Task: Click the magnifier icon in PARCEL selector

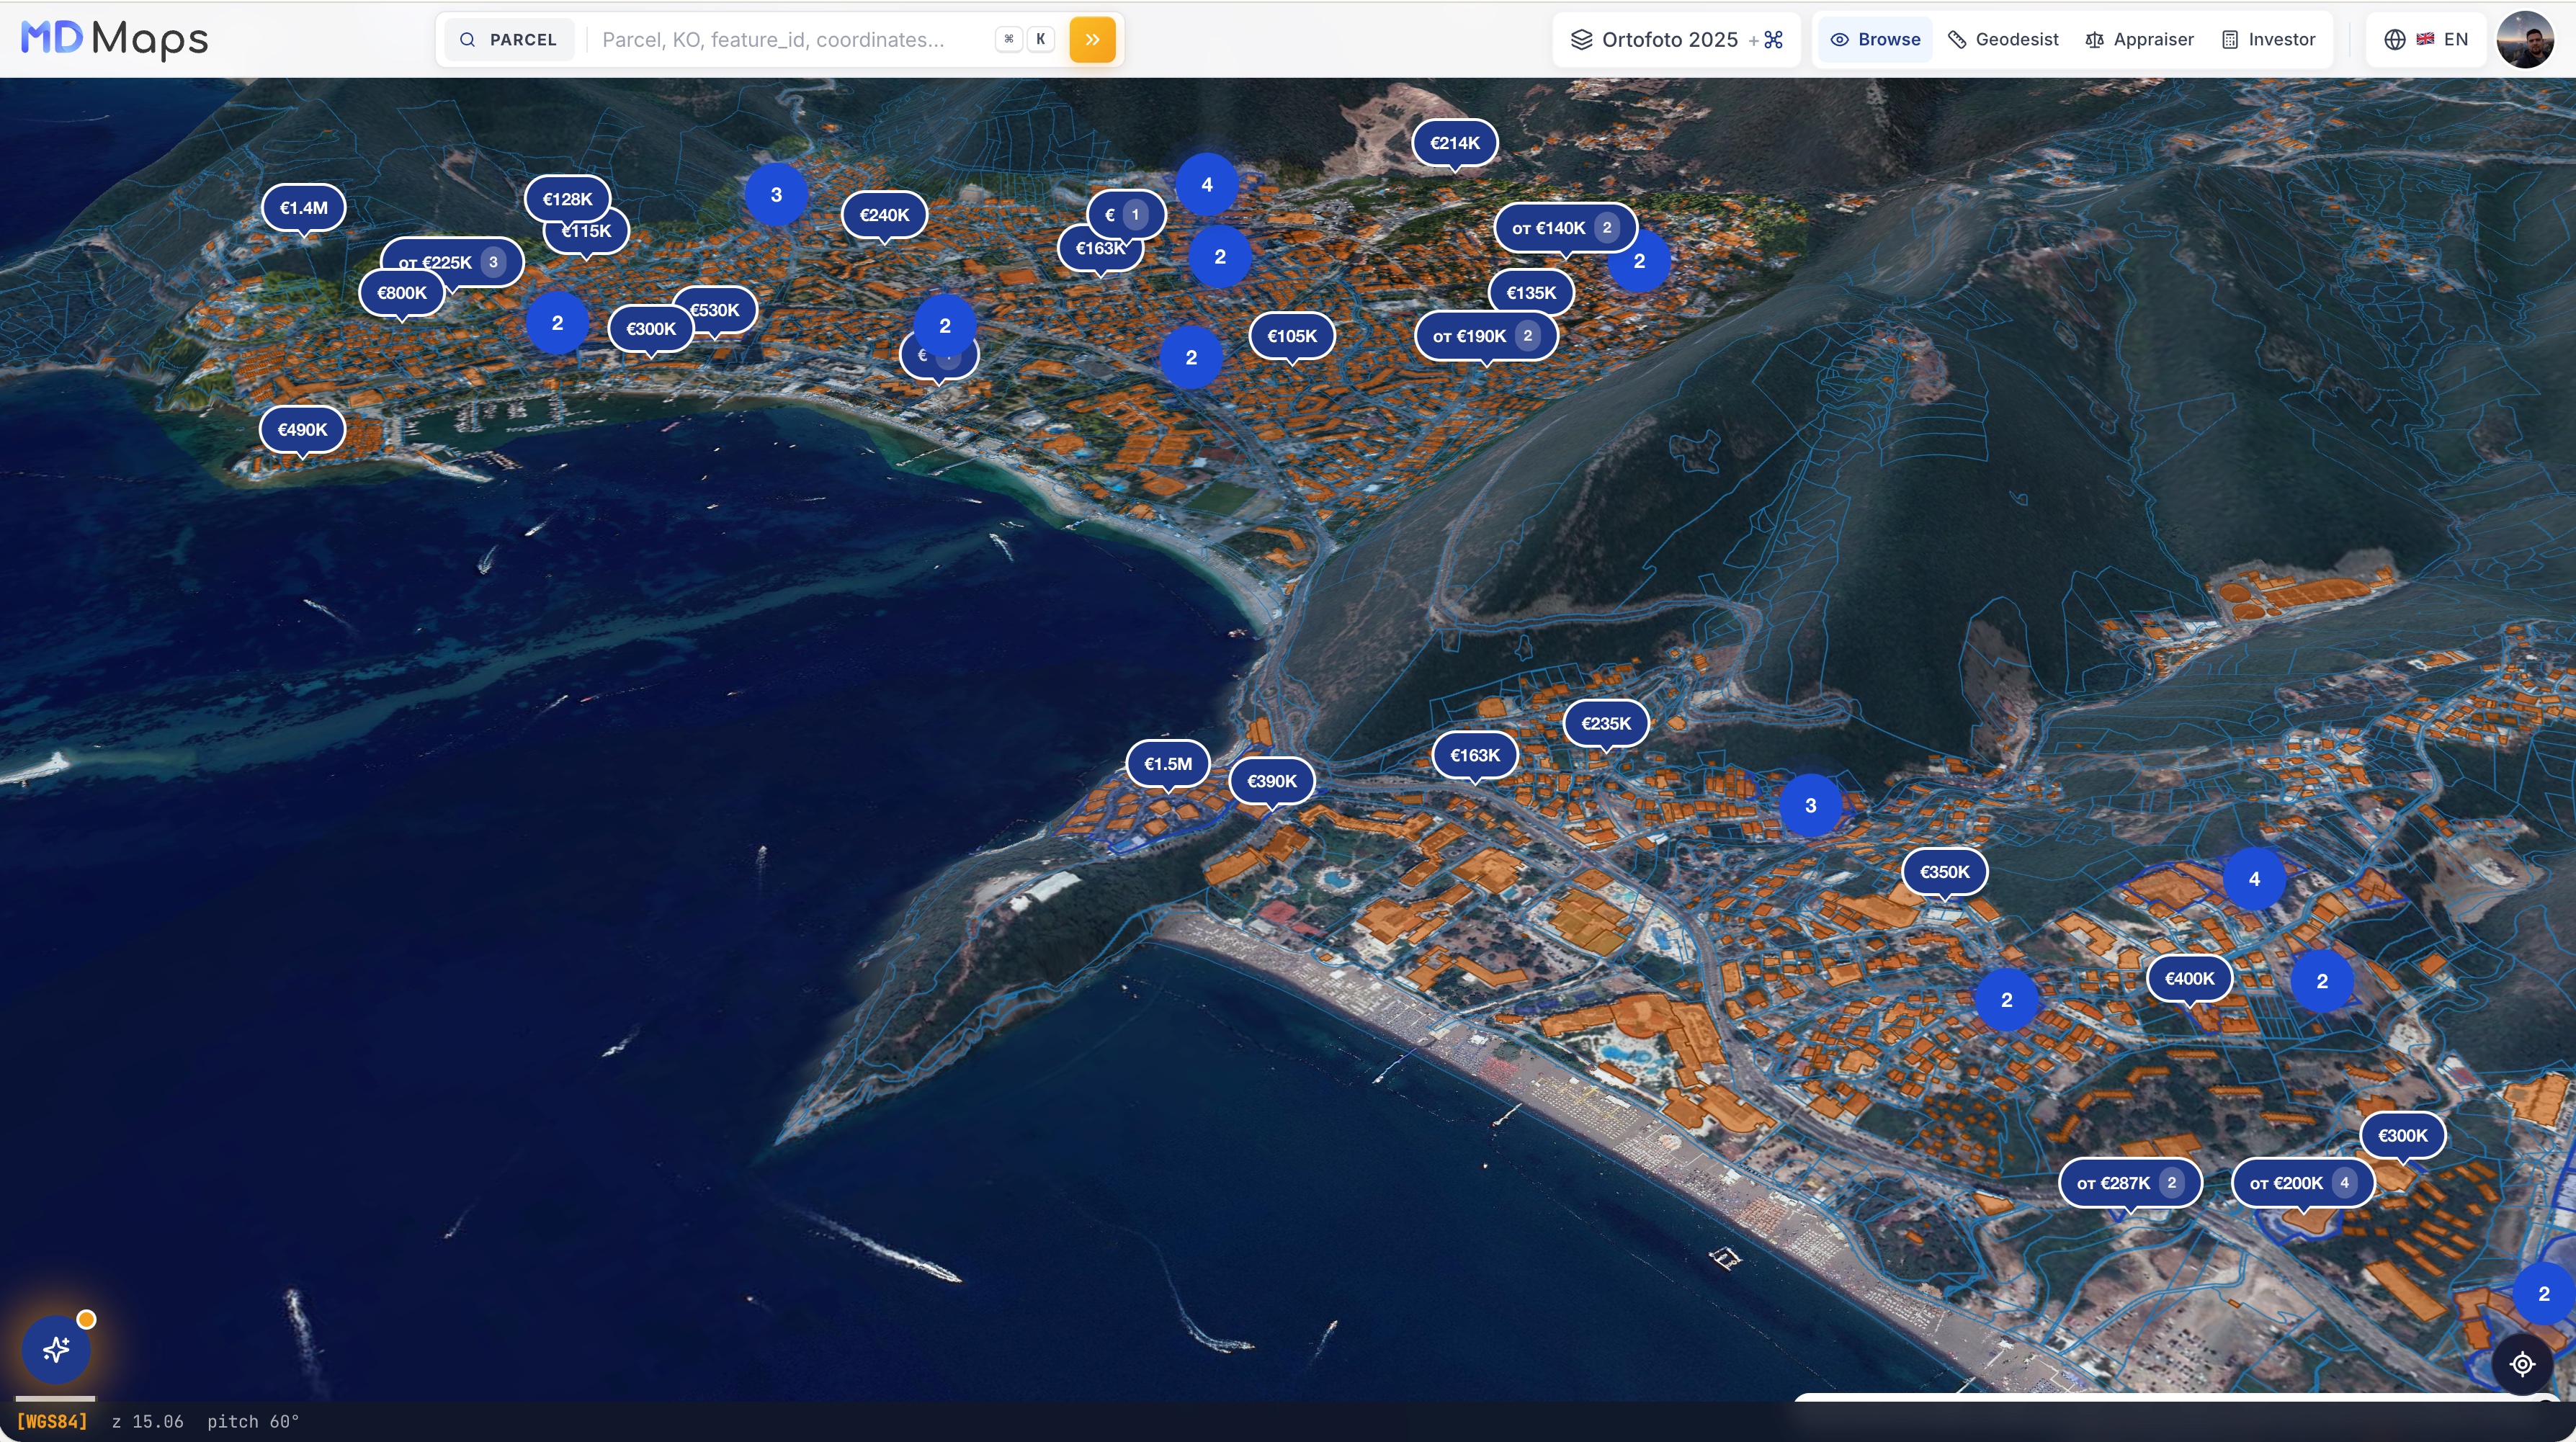Action: (467, 40)
